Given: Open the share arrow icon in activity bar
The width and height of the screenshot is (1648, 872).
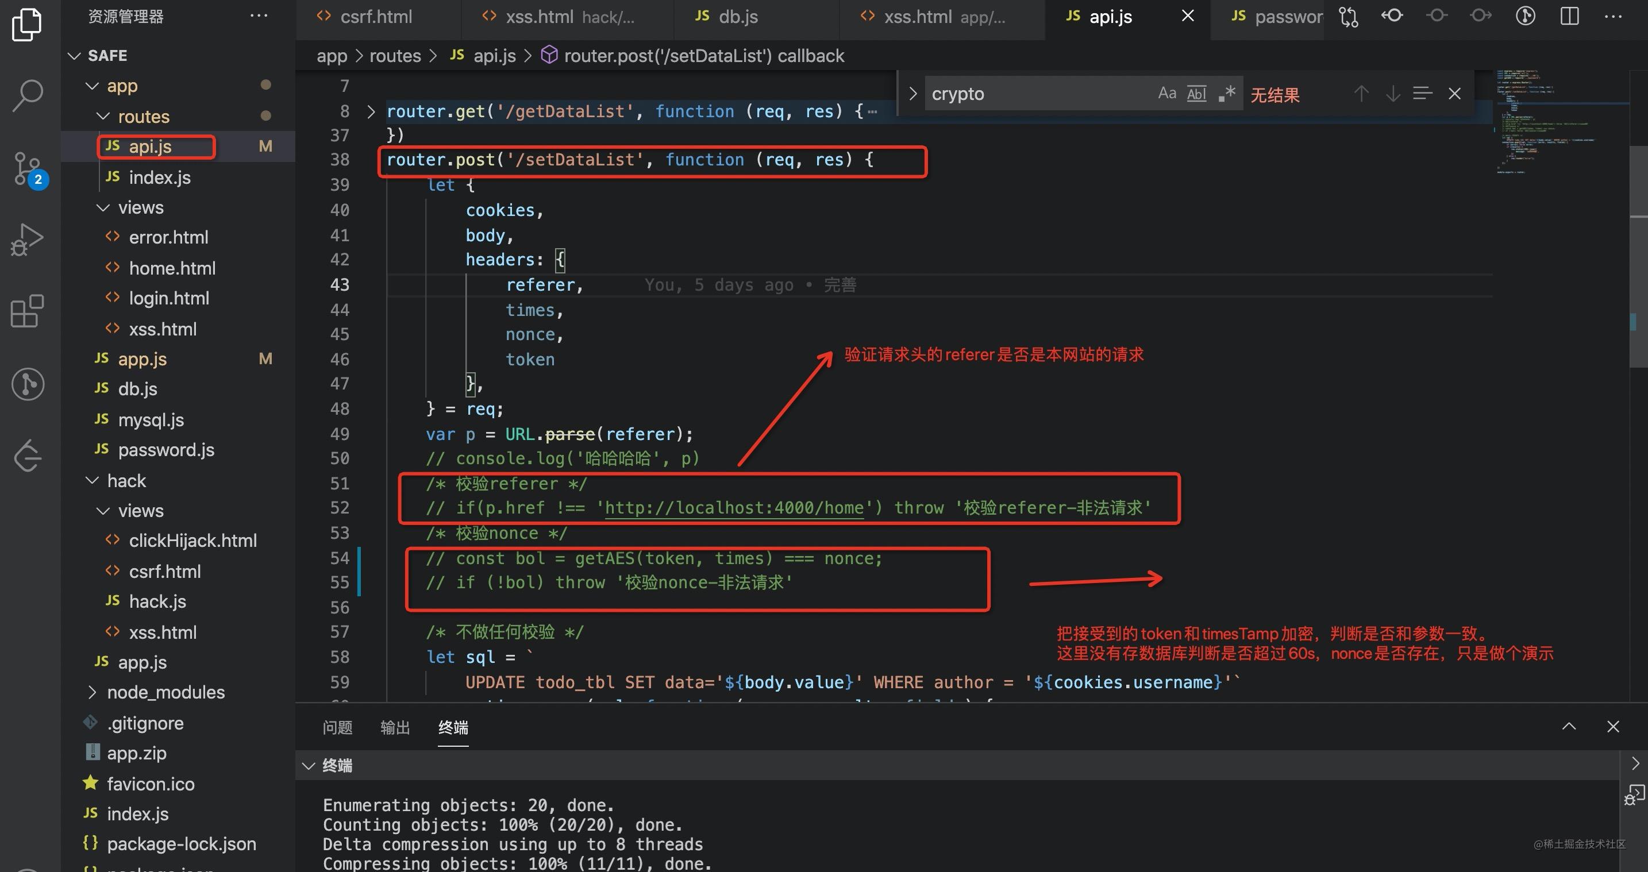Looking at the screenshot, I should click(28, 456).
